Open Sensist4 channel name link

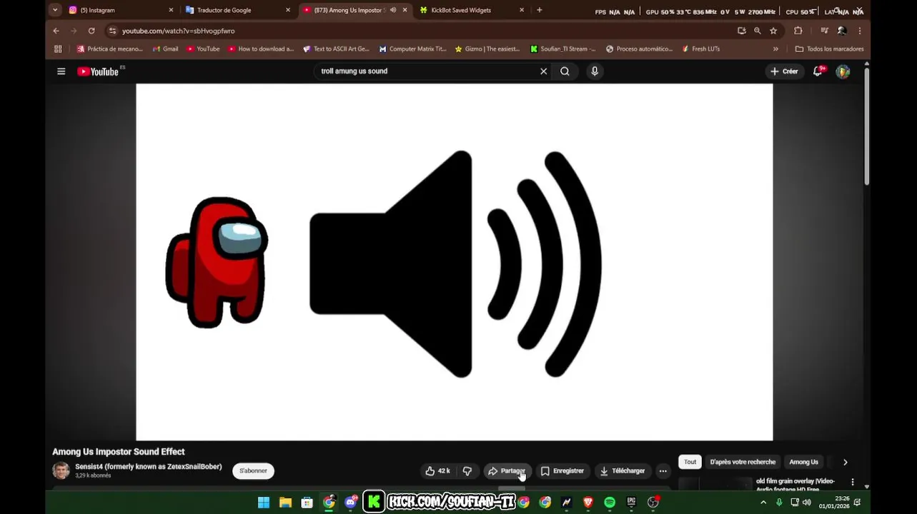pyautogui.click(x=149, y=467)
